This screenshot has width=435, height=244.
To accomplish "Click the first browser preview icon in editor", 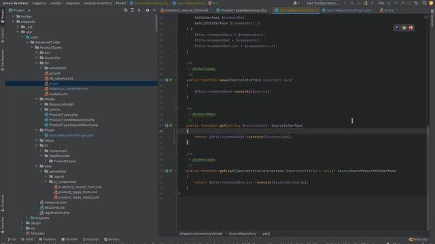I will point(397,28).
